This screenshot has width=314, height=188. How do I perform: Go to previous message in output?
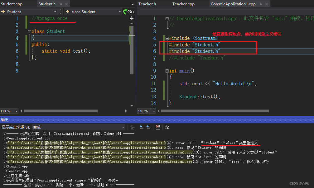(142, 127)
